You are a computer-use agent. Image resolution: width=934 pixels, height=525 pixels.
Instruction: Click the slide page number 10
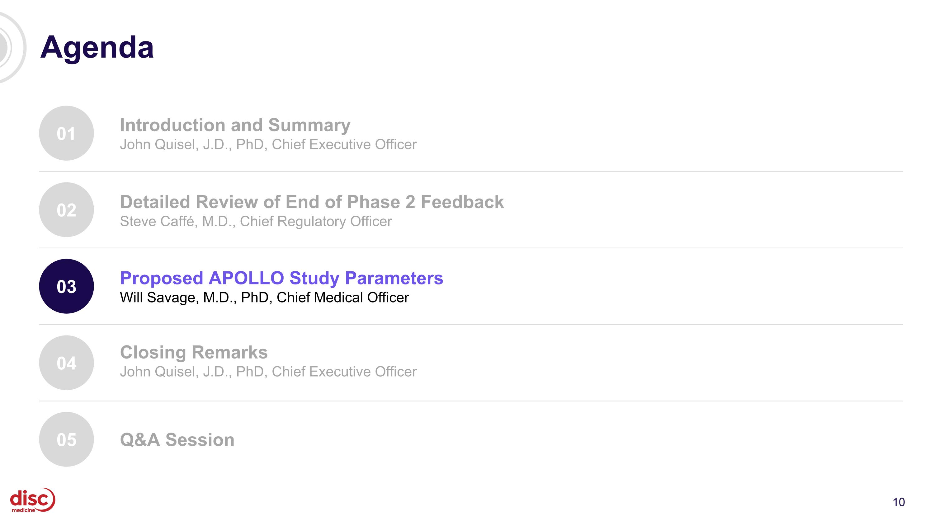(x=899, y=502)
